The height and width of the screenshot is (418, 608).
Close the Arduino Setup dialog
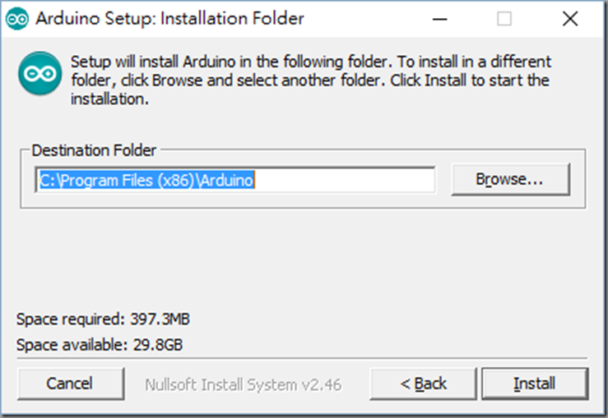pyautogui.click(x=570, y=19)
